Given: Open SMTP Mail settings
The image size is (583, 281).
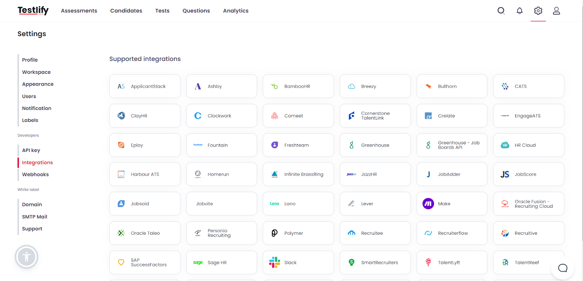Looking at the screenshot, I should [35, 216].
